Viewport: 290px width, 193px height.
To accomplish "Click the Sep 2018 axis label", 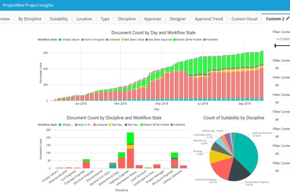I will pos(245,104).
